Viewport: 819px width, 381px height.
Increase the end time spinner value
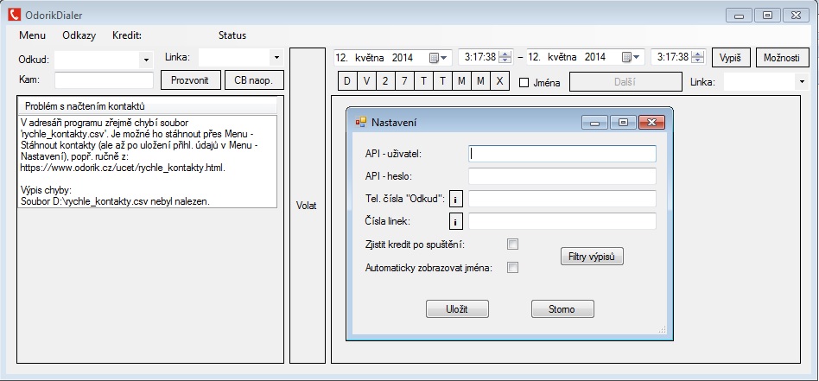click(697, 54)
